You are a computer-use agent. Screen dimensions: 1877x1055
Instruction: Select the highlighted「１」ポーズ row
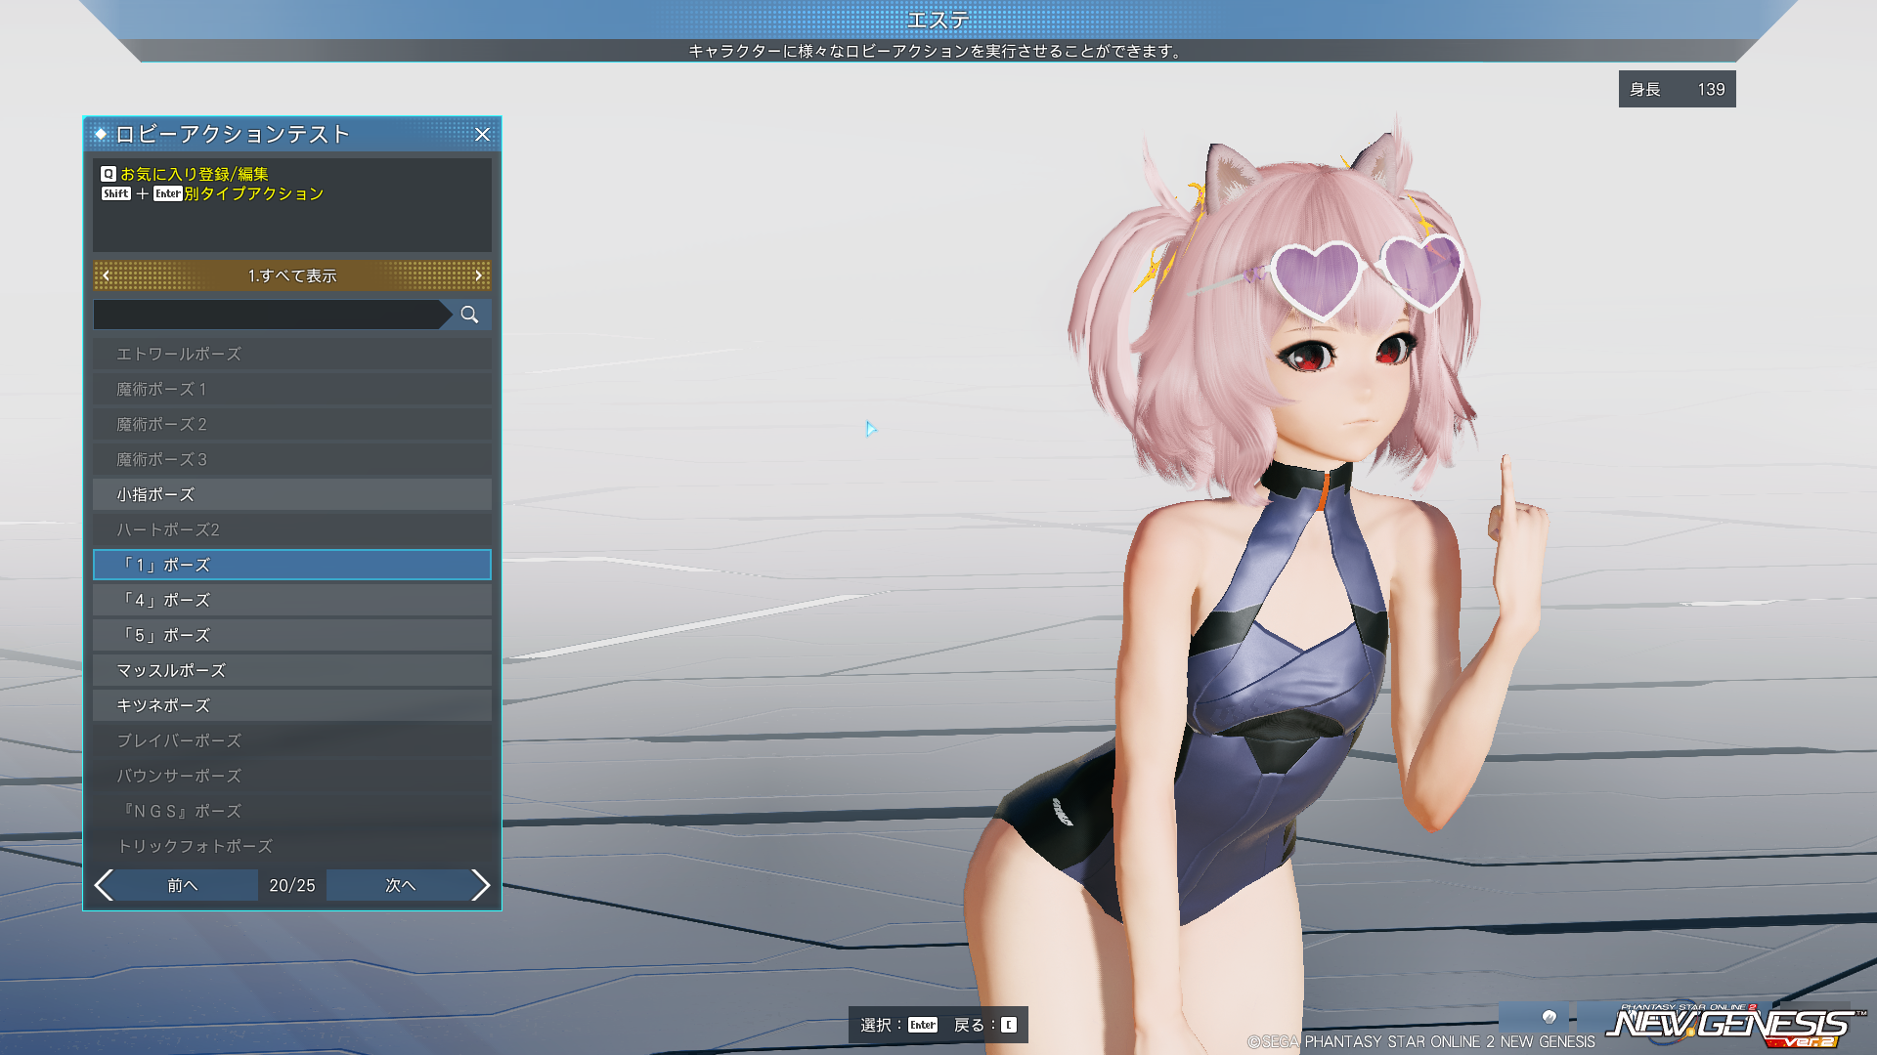coord(292,565)
